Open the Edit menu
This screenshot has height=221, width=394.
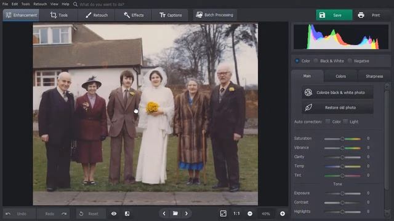[x=15, y=4]
